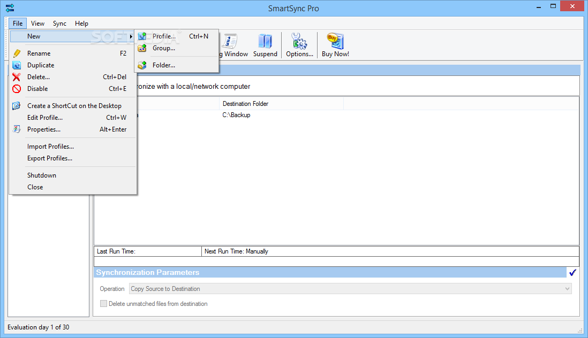The width and height of the screenshot is (588, 338).
Task: Click the new Group icon in submenu
Action: pos(142,48)
